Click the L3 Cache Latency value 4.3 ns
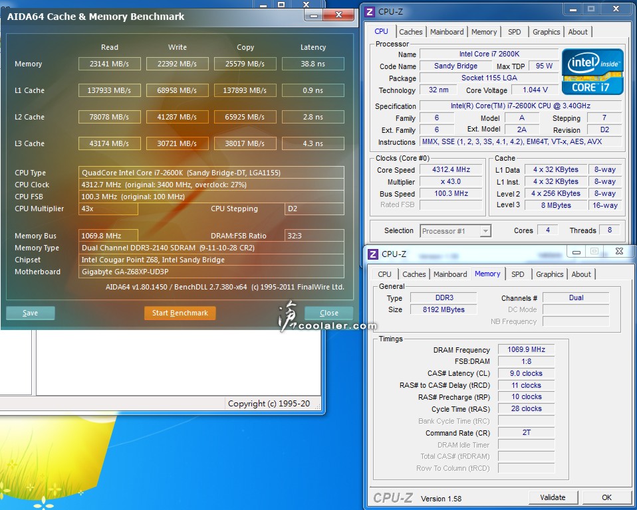 (x=313, y=143)
